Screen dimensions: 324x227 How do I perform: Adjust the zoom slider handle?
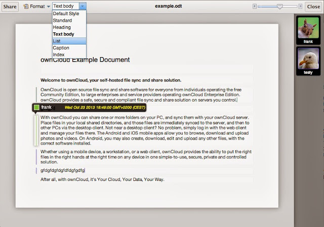coord(279,7)
